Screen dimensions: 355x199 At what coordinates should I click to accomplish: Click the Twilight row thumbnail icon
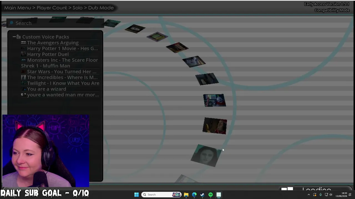pos(24,83)
